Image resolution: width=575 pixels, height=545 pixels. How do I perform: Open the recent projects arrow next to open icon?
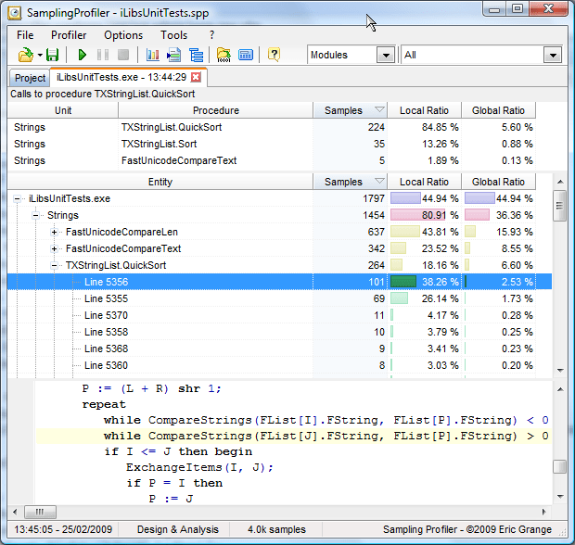click(x=40, y=56)
